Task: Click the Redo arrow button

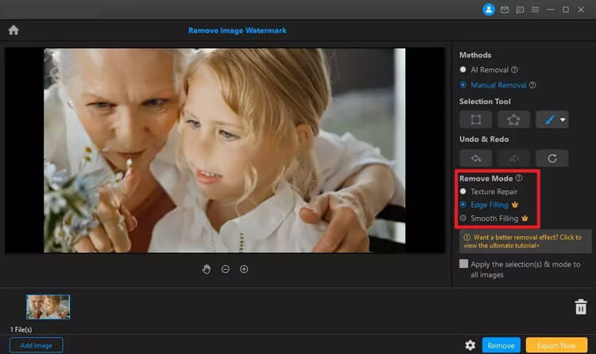Action: (x=513, y=158)
